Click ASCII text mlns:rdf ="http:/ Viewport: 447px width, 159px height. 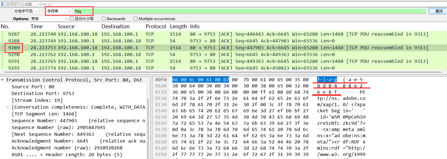341,148
